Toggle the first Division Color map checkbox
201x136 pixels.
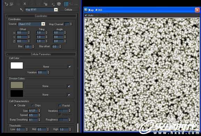69,86
